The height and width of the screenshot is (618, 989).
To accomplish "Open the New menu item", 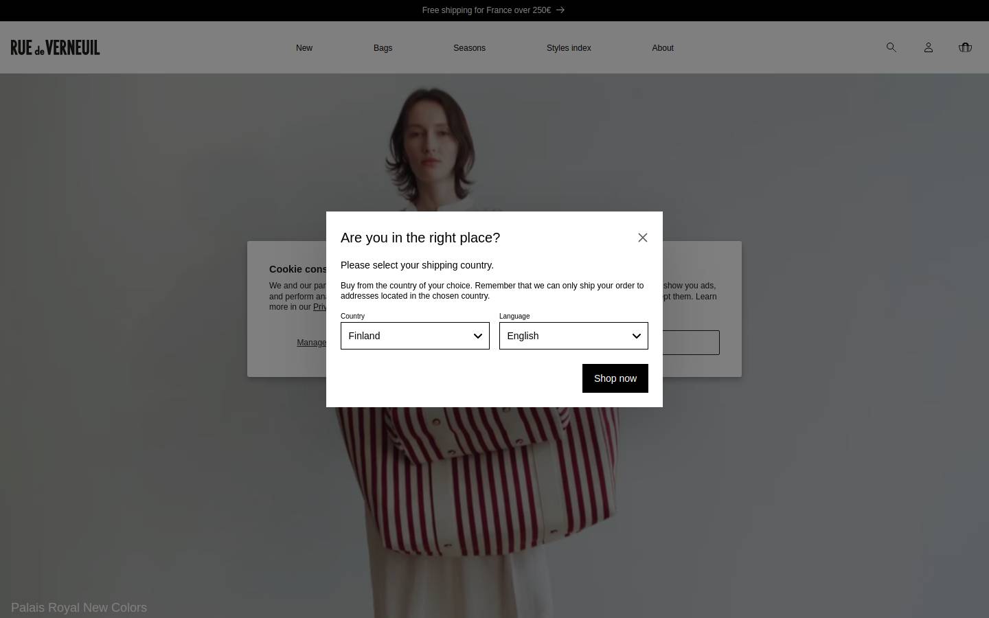I will click(x=304, y=48).
